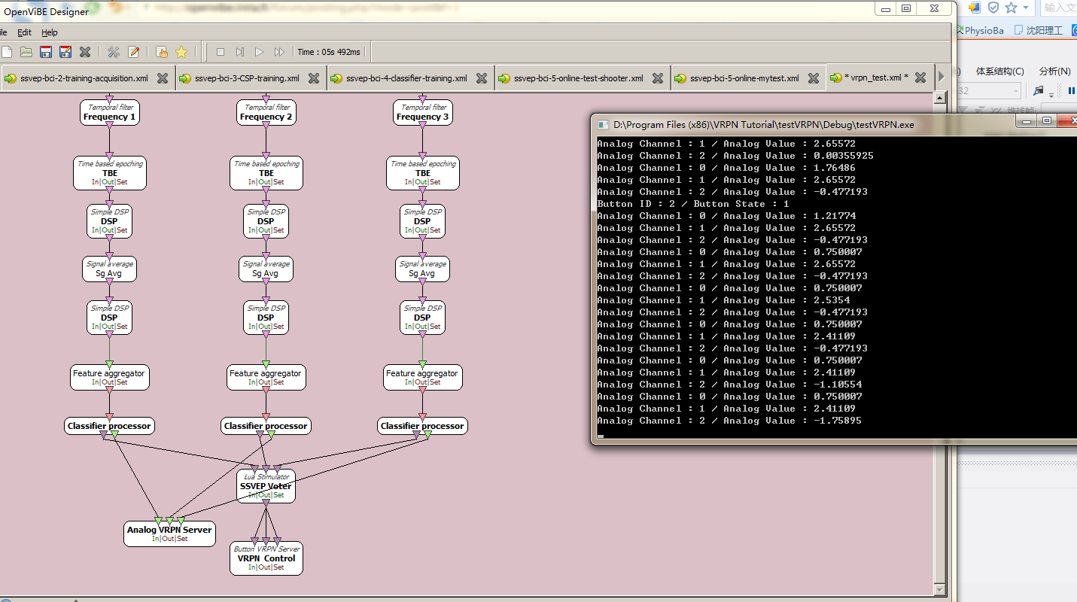
Task: Click the 'Time : 05s 492ms' readout
Action: [329, 52]
